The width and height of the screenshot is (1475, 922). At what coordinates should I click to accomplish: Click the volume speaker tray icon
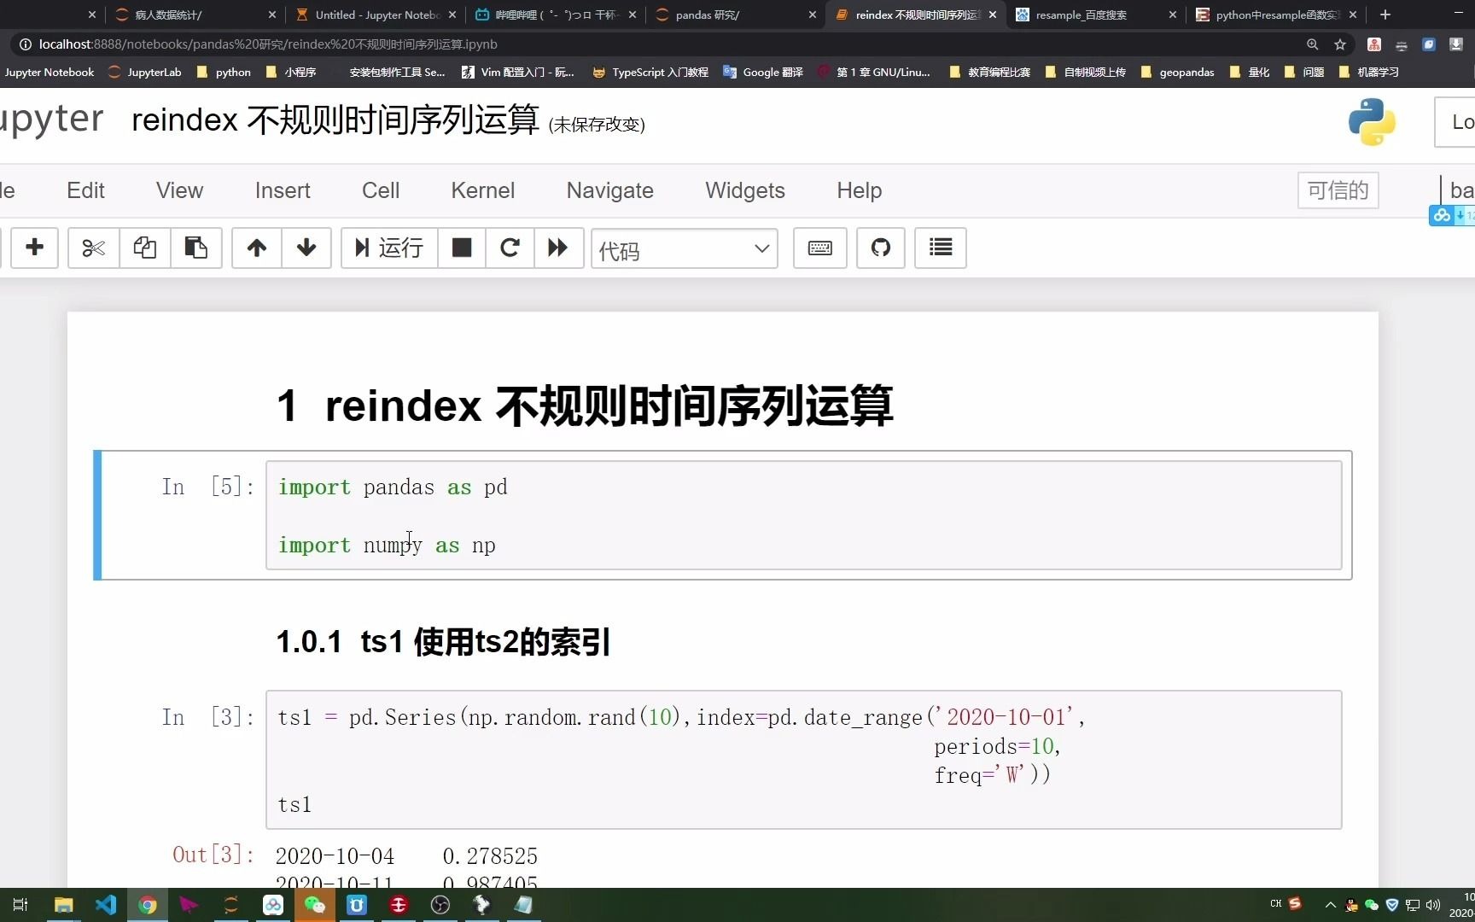[1433, 905]
